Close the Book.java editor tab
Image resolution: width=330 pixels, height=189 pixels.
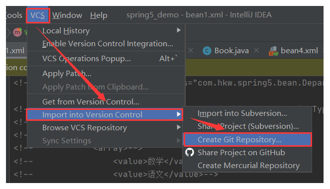pos(256,50)
